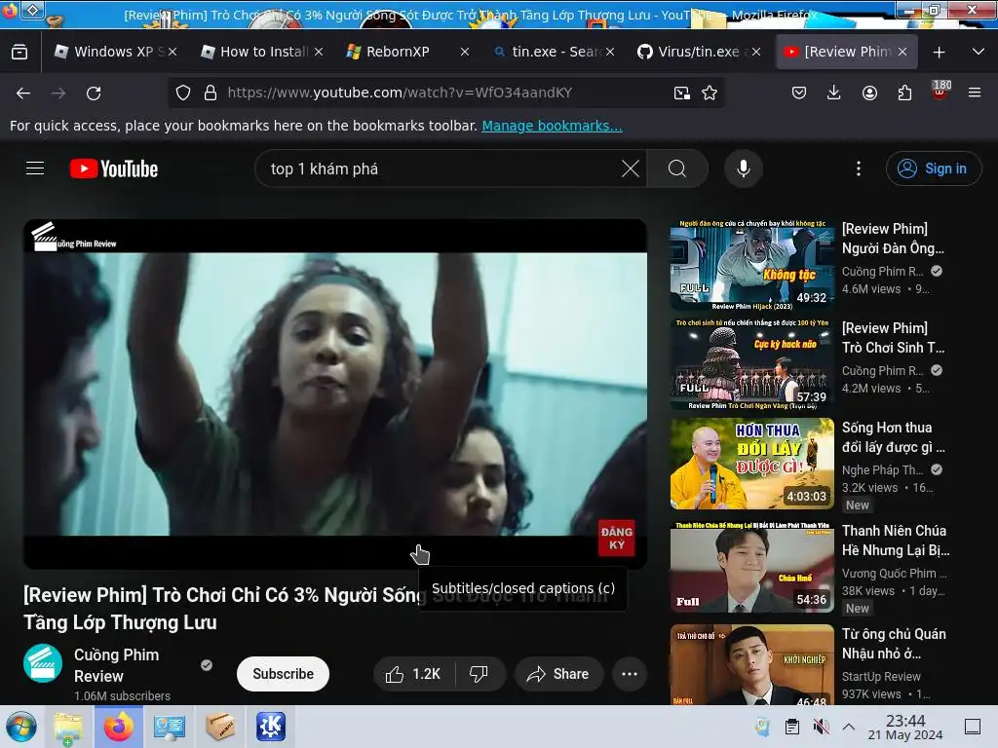
Task: Subscribe to Cường Phim Review channel
Action: pos(283,674)
